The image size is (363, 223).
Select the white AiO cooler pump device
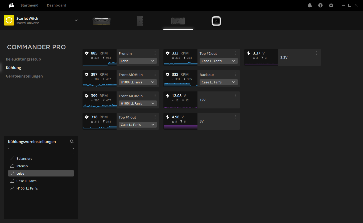(216, 21)
